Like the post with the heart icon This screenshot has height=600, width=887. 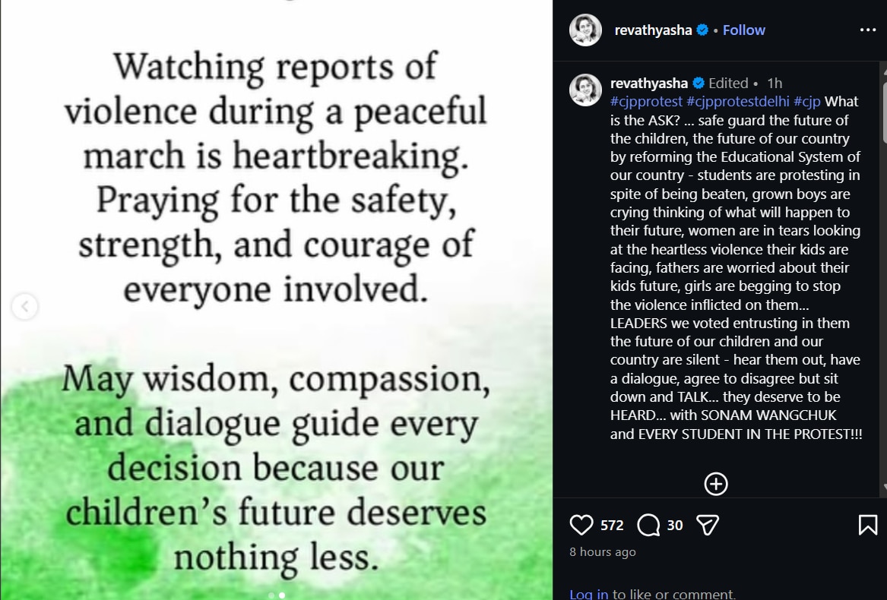581,526
